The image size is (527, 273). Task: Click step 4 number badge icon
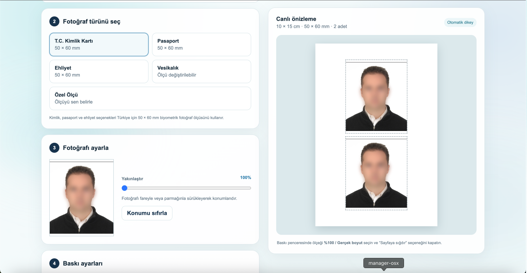tap(54, 263)
